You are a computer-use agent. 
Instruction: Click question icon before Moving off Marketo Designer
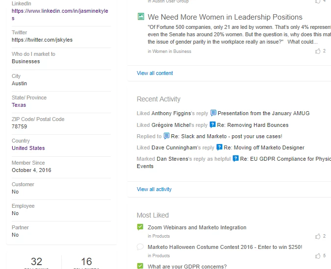pyautogui.click(x=219, y=147)
